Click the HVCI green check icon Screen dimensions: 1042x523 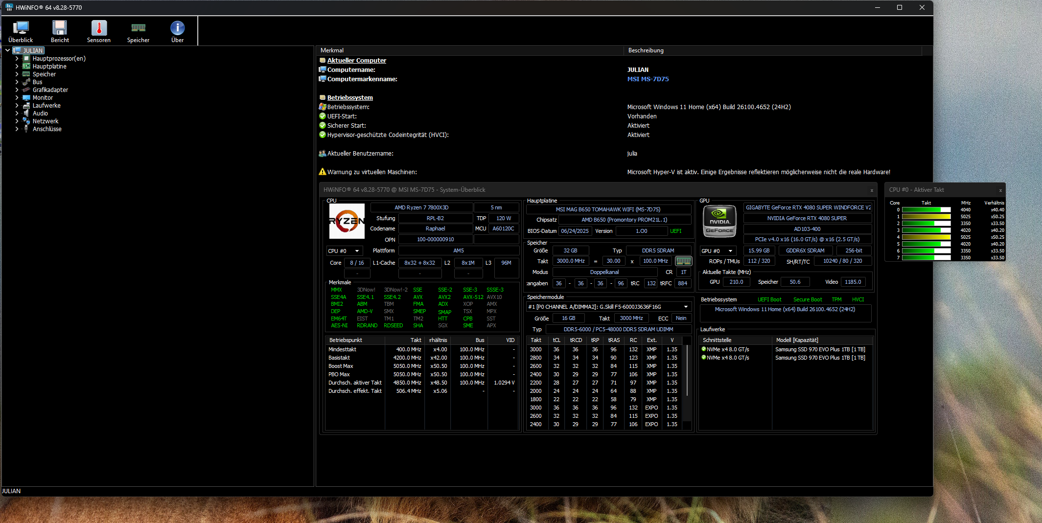(323, 135)
